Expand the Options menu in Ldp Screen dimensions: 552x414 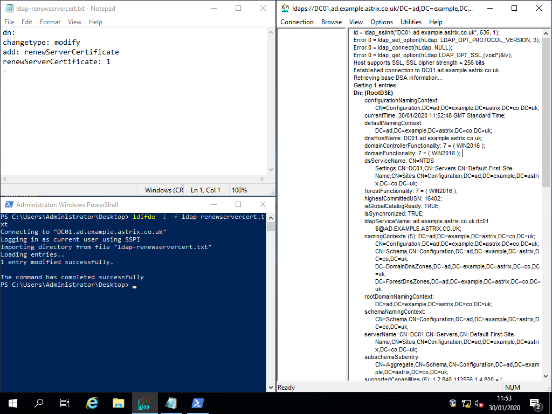382,22
